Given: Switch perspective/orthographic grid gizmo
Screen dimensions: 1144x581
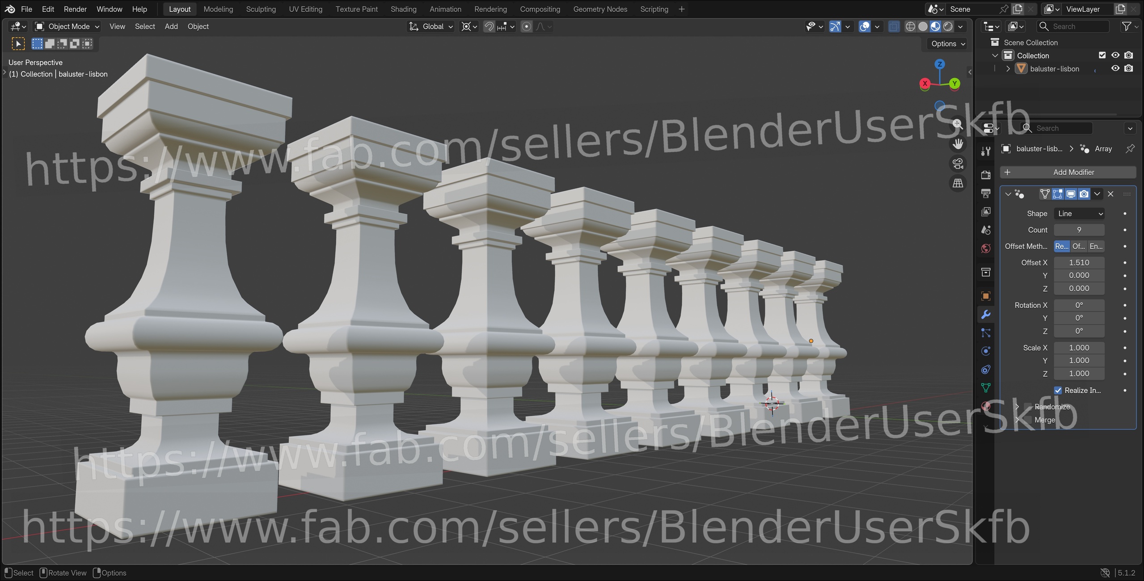Looking at the screenshot, I should (x=958, y=183).
